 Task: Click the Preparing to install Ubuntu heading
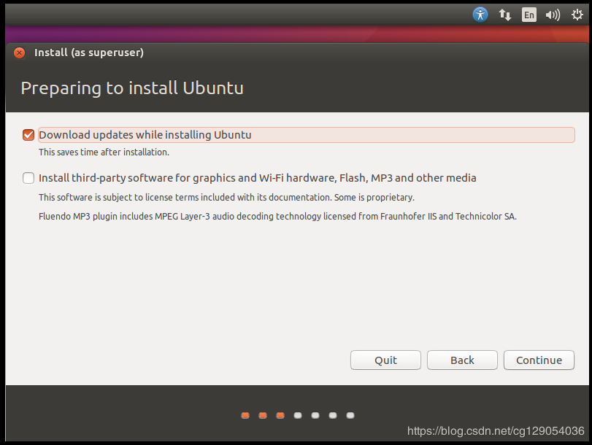pyautogui.click(x=132, y=88)
